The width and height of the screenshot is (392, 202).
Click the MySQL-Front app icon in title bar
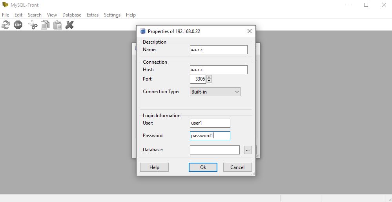click(5, 5)
